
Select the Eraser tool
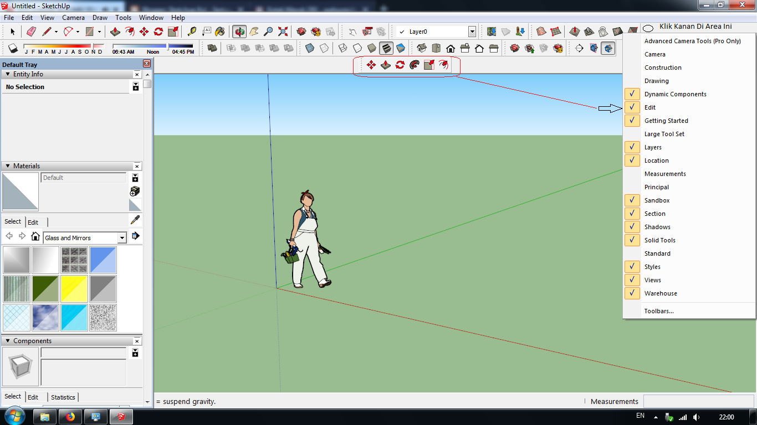(30, 32)
